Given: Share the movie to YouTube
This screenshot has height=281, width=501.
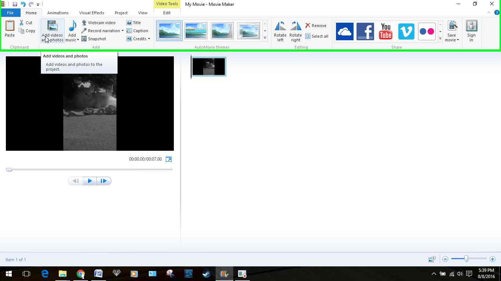Looking at the screenshot, I should pyautogui.click(x=386, y=31).
